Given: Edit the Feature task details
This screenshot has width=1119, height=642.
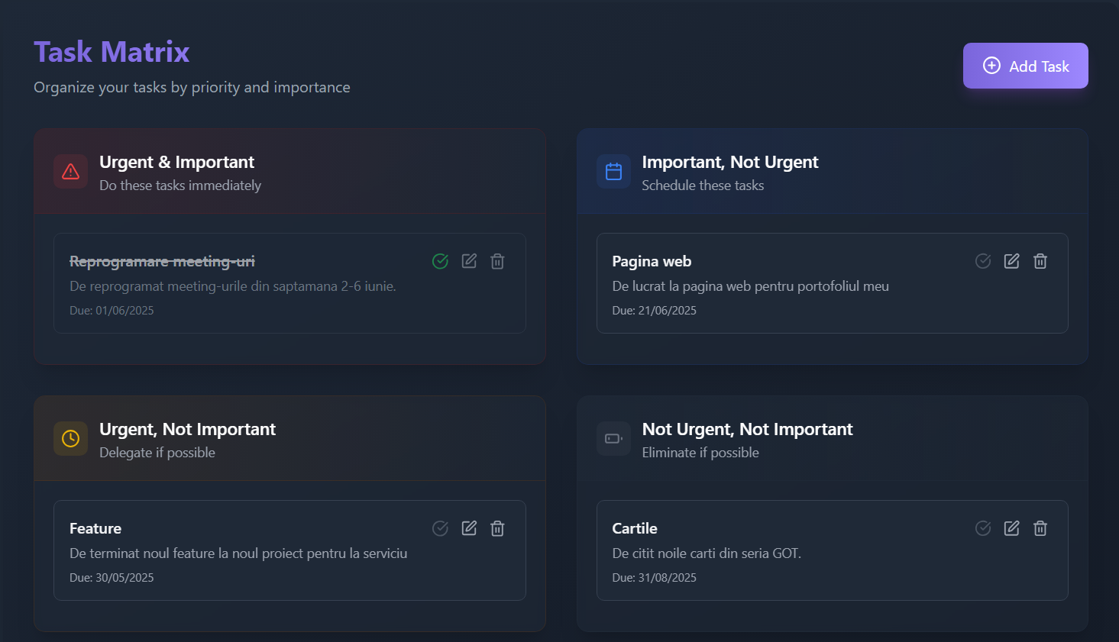Looking at the screenshot, I should pyautogui.click(x=469, y=528).
